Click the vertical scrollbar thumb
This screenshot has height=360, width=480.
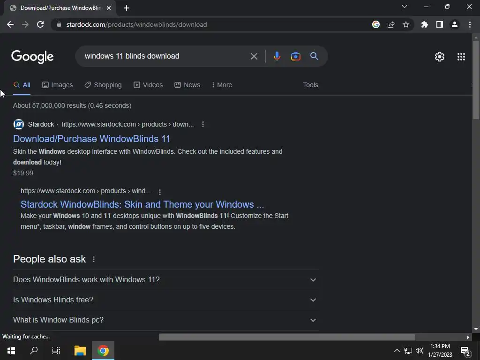476,80
